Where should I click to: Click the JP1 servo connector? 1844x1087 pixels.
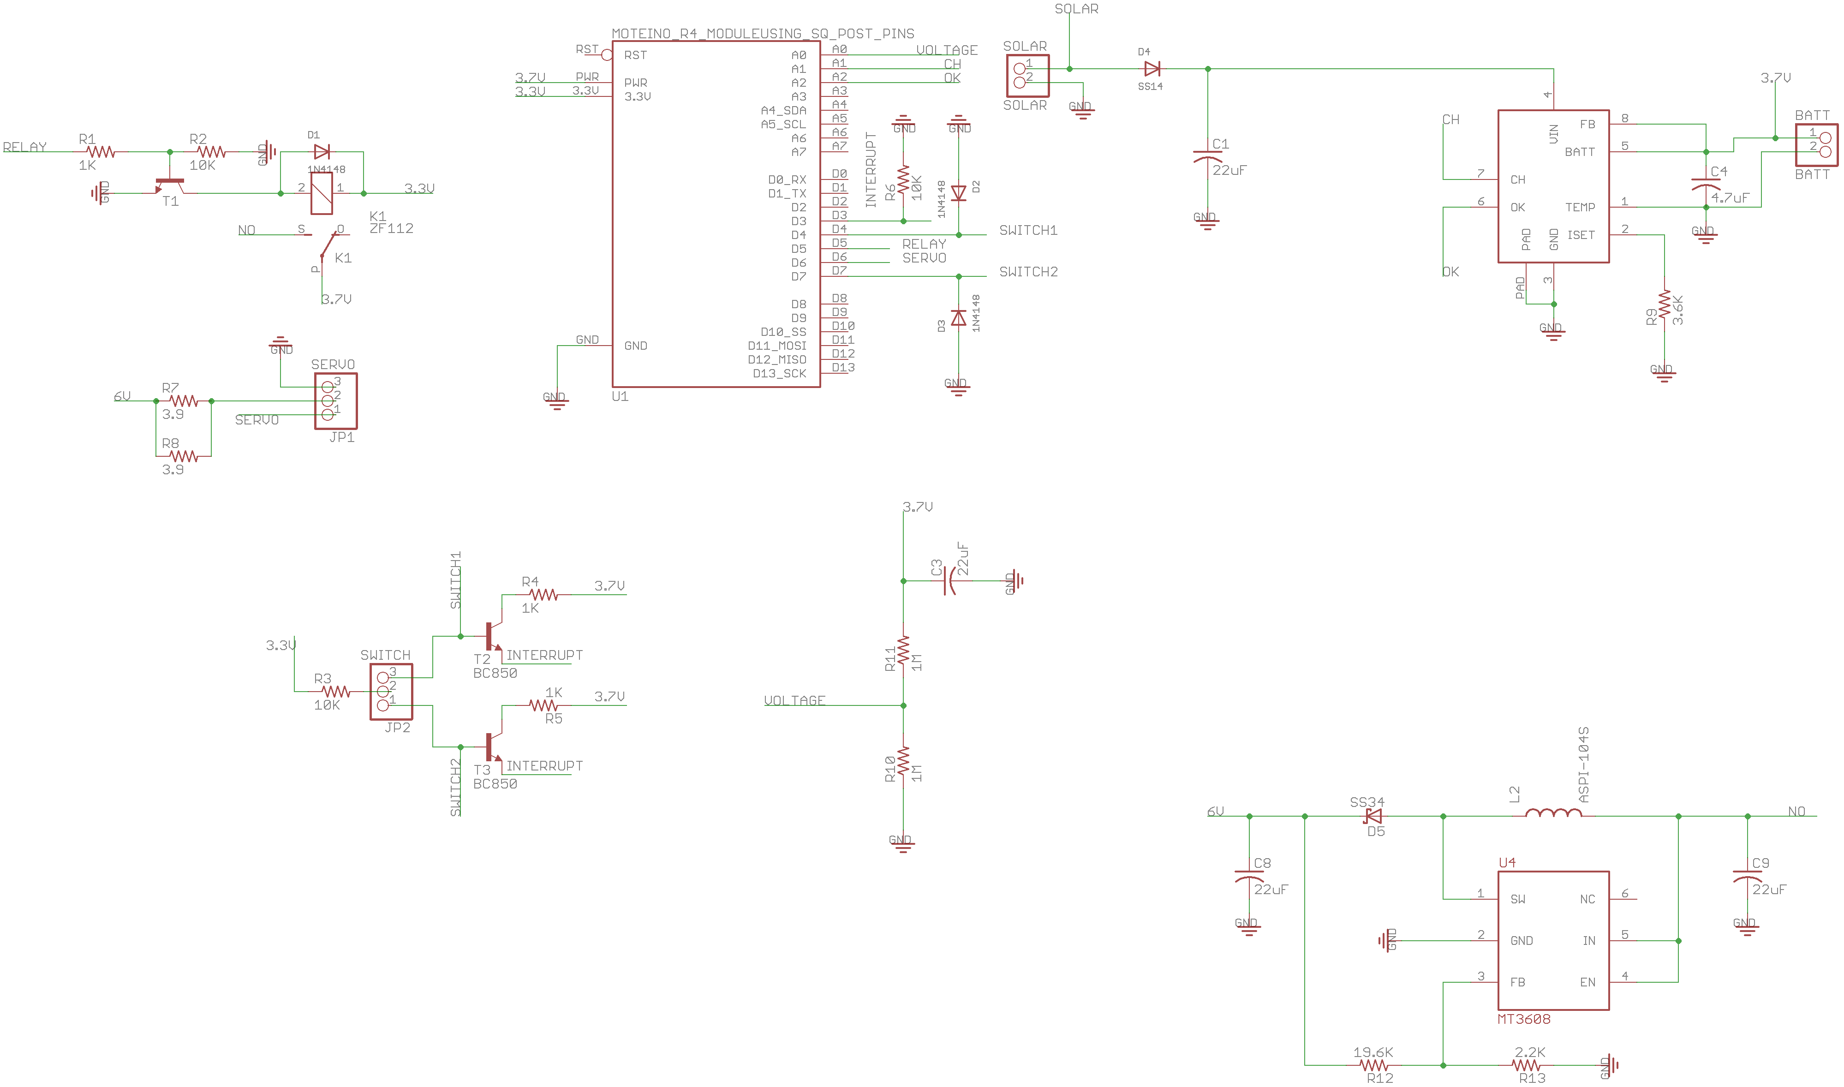335,400
